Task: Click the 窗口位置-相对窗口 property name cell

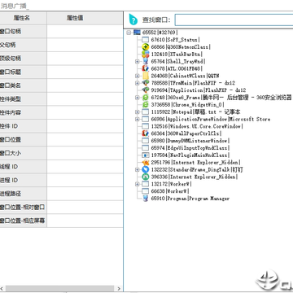Action: 24,208
